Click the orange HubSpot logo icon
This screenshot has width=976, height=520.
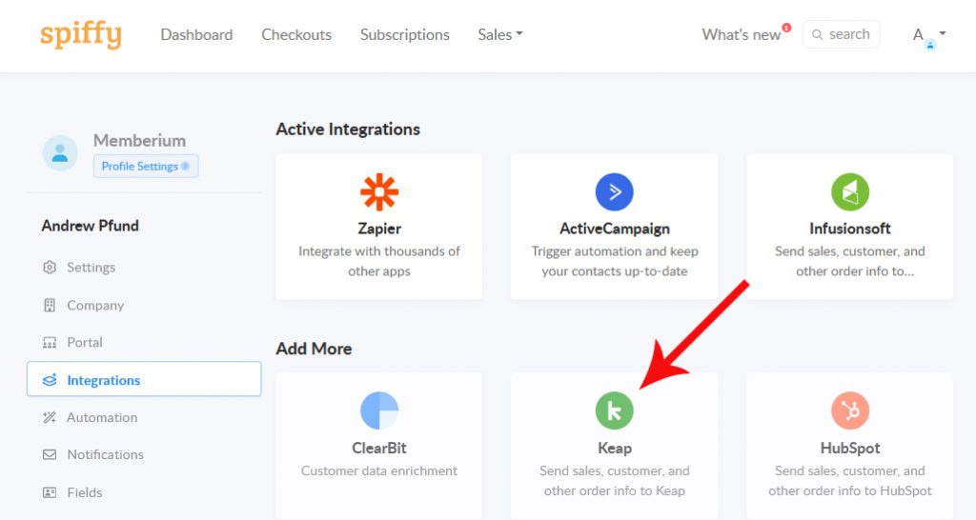(x=849, y=410)
